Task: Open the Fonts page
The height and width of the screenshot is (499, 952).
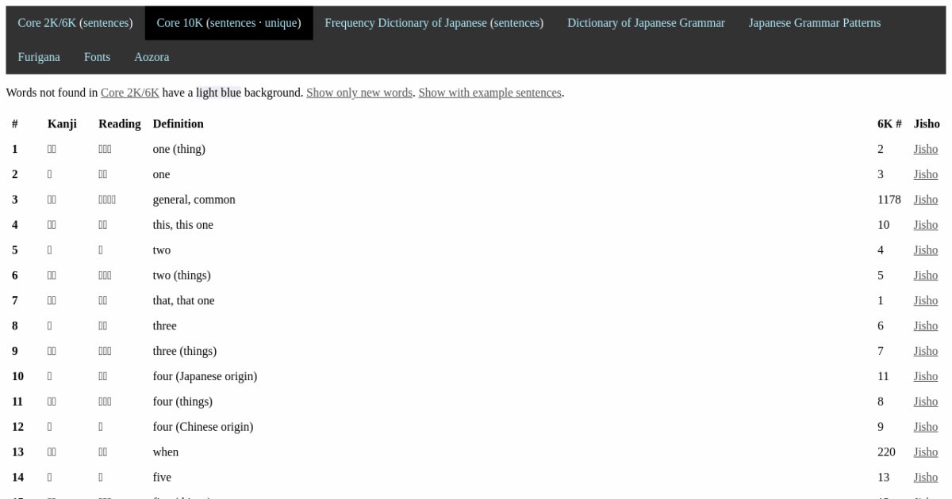Action: point(97,57)
